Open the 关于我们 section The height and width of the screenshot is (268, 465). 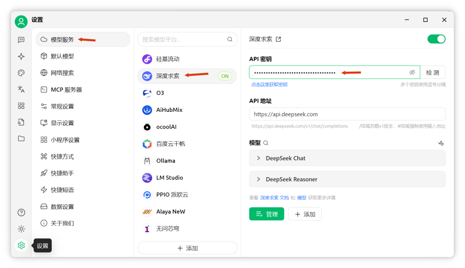(83, 223)
